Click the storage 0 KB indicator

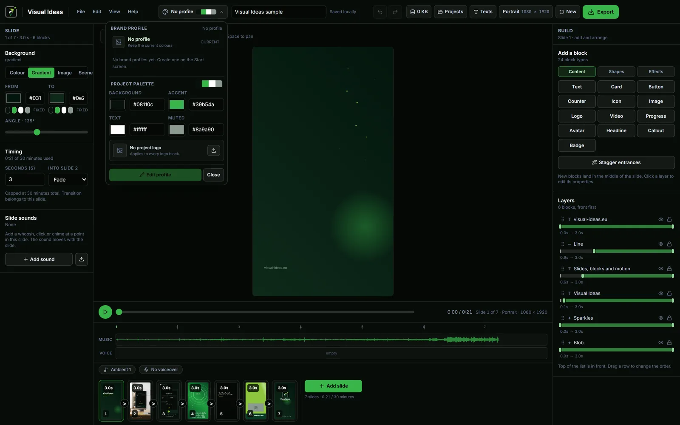click(x=419, y=12)
